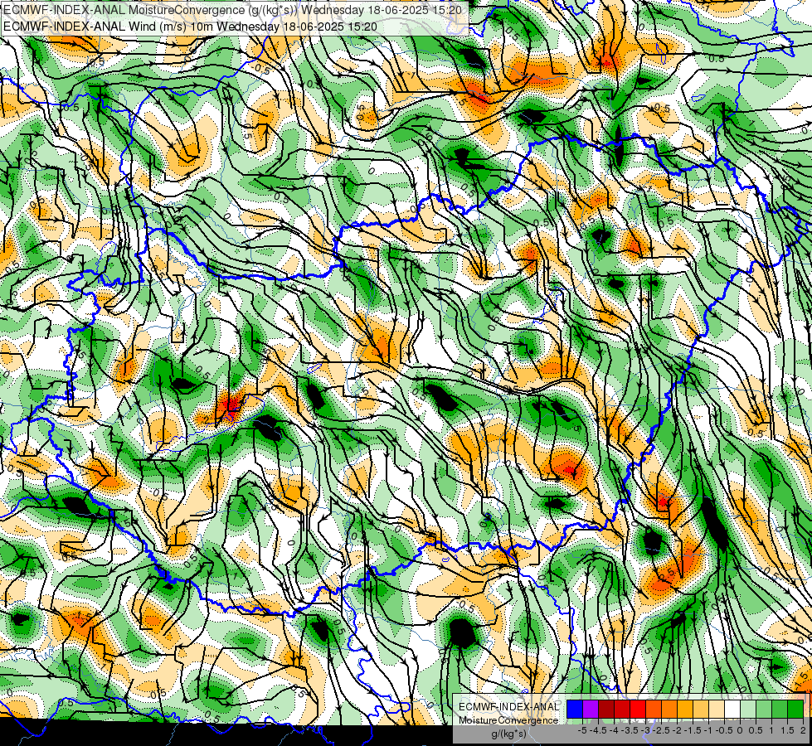Click the MoistureConvergence title line at top
The height and width of the screenshot is (746, 812).
232,10
